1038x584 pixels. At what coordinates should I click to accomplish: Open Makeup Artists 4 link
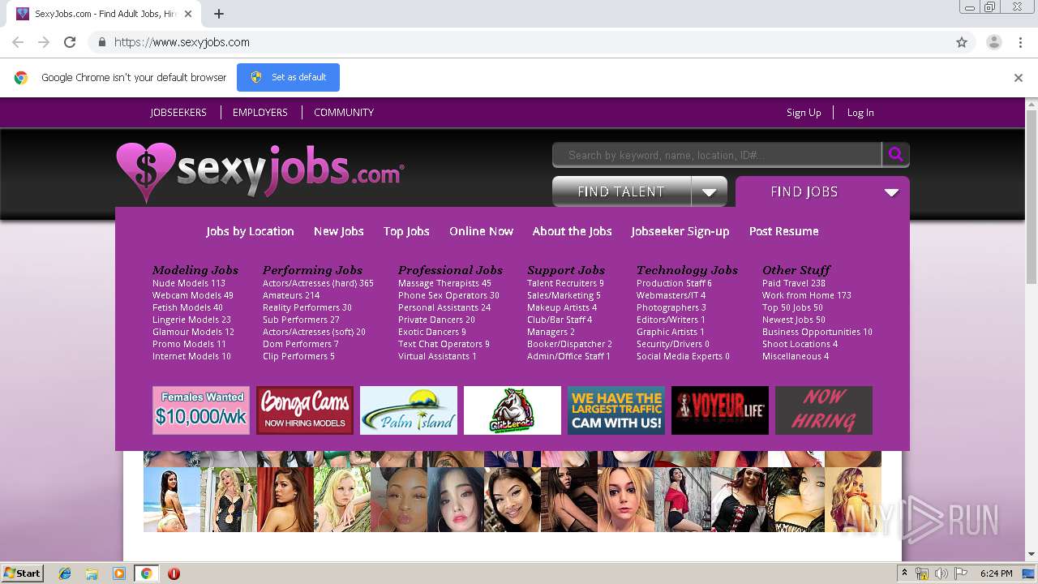point(562,307)
